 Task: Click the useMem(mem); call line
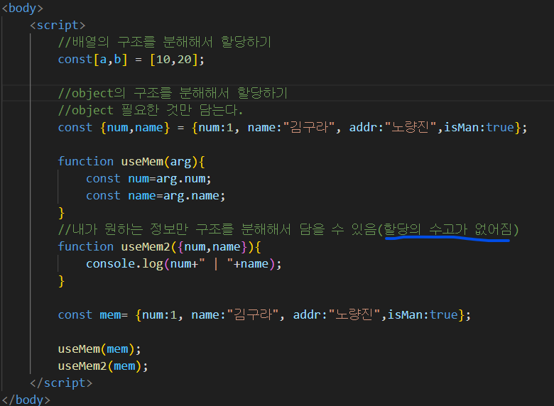(99, 349)
